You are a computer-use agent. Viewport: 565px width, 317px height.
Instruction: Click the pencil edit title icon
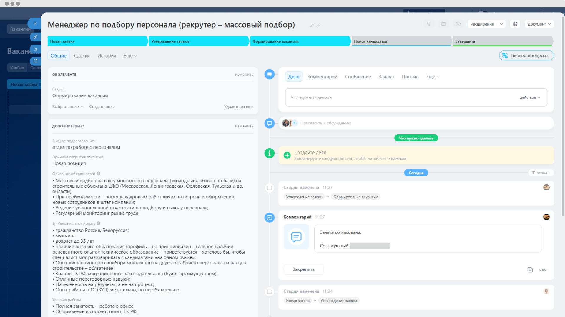(312, 26)
